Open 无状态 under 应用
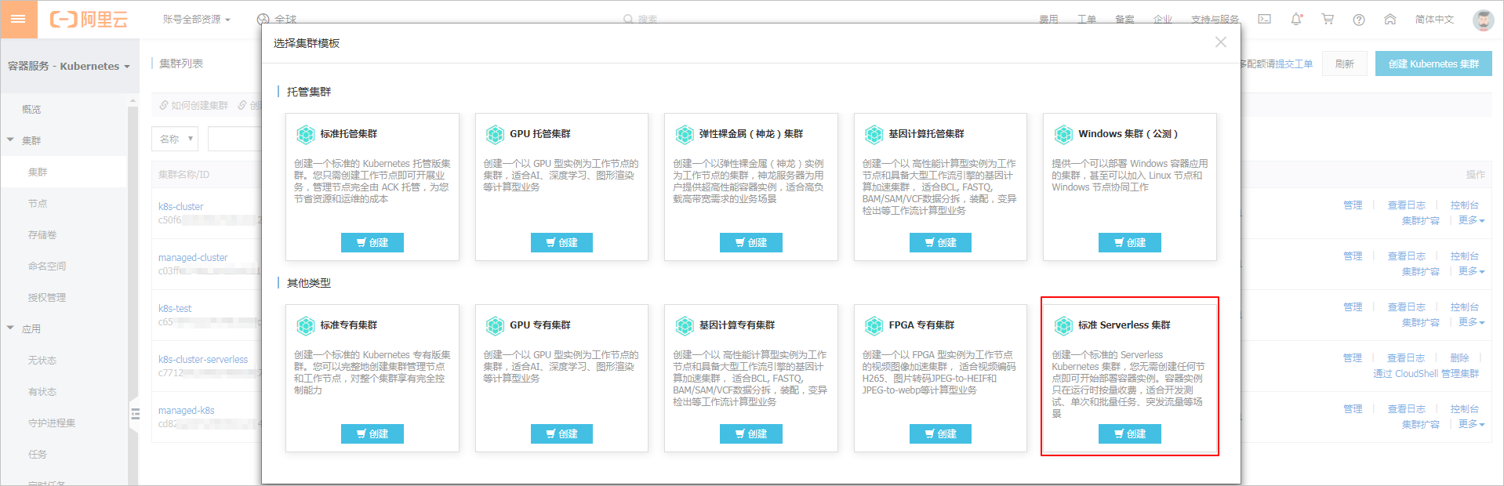This screenshot has width=1504, height=486. point(42,360)
